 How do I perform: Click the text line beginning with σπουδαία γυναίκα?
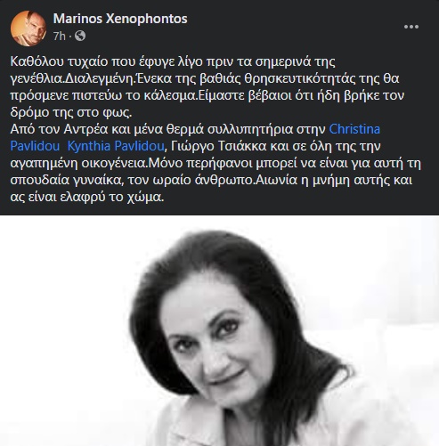coord(211,180)
